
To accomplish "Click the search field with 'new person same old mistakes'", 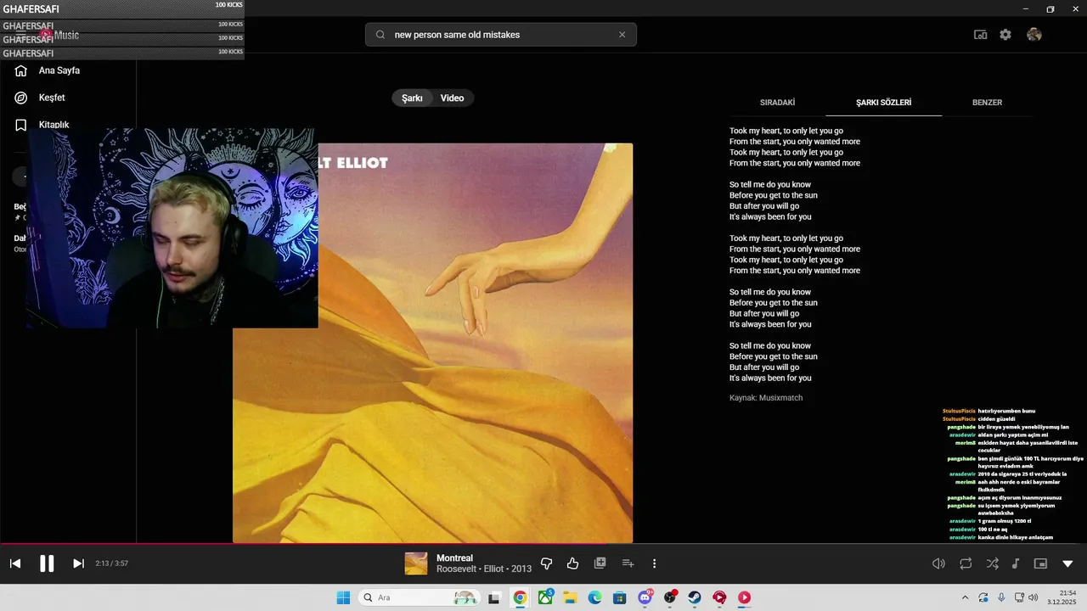I will pyautogui.click(x=501, y=35).
